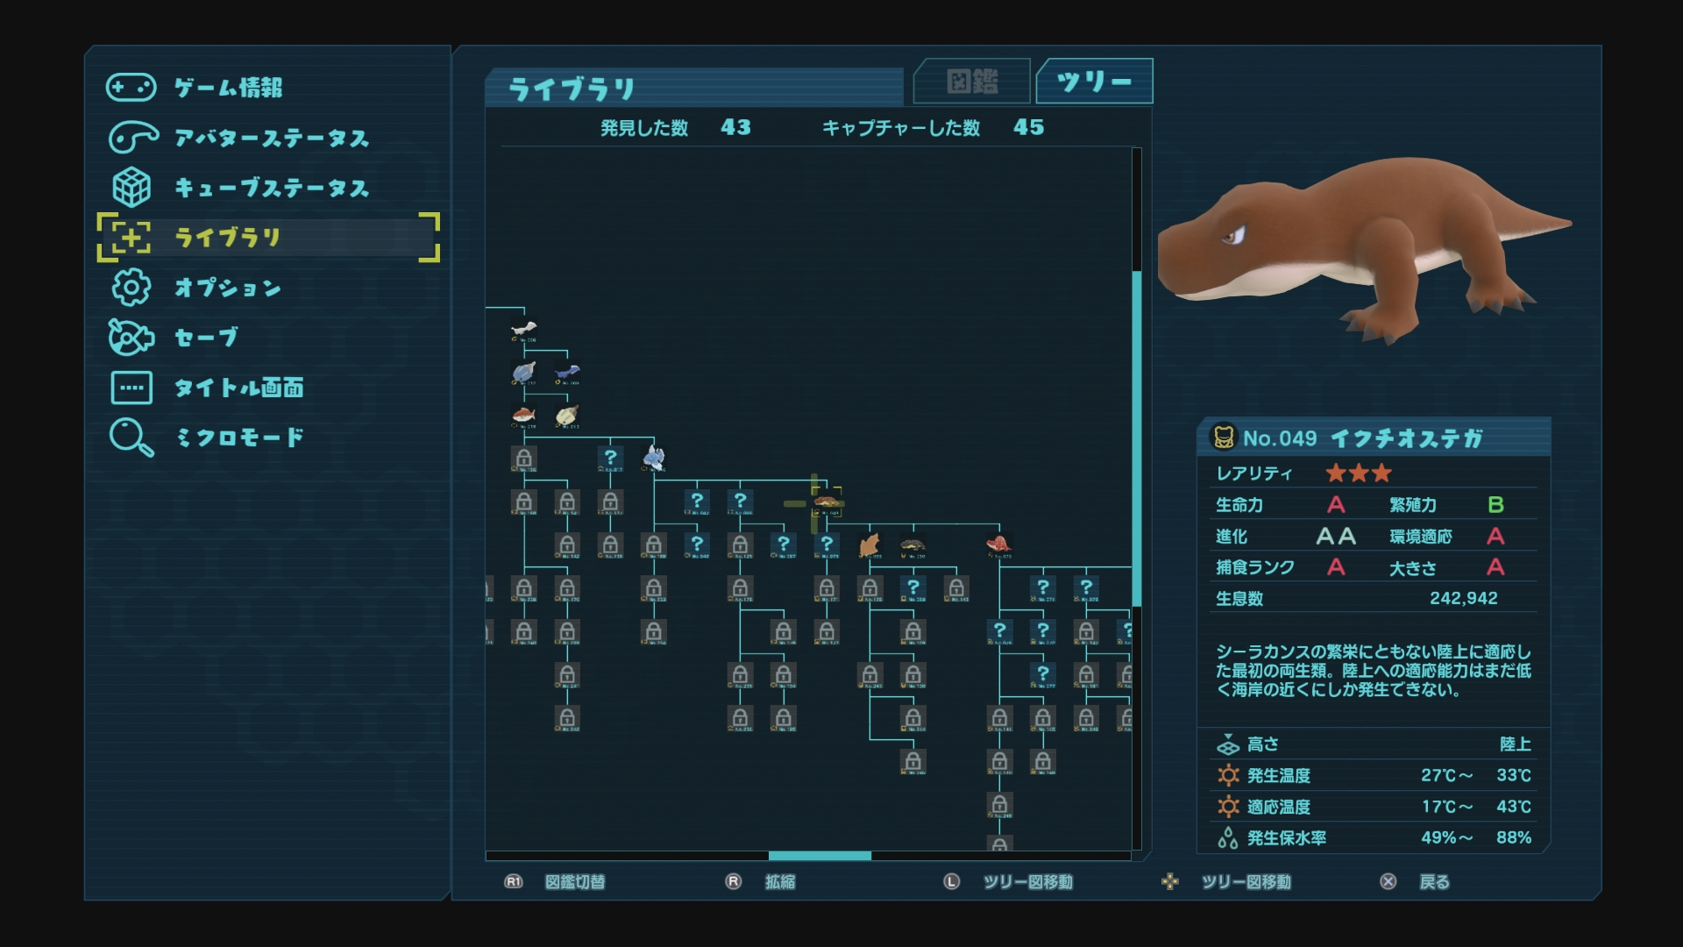The width and height of the screenshot is (1683, 947).
Task: Click the vertical tree scrollbar thumb
Action: click(x=1137, y=438)
